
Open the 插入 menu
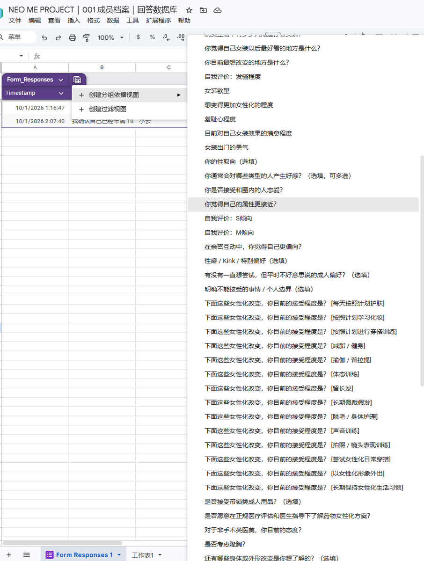coord(73,21)
